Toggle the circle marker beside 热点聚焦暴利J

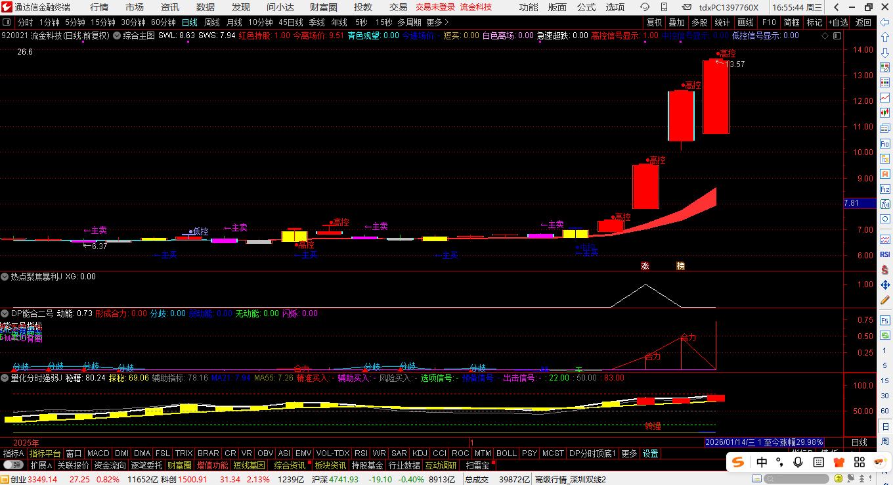point(5,277)
